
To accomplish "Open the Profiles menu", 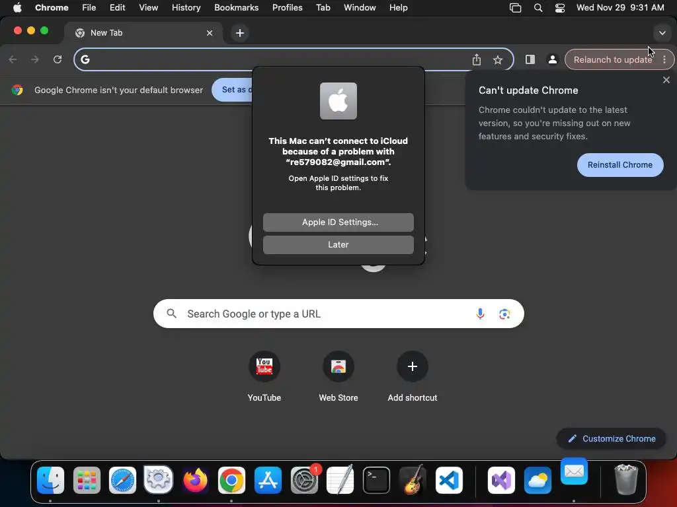I will click(x=287, y=7).
